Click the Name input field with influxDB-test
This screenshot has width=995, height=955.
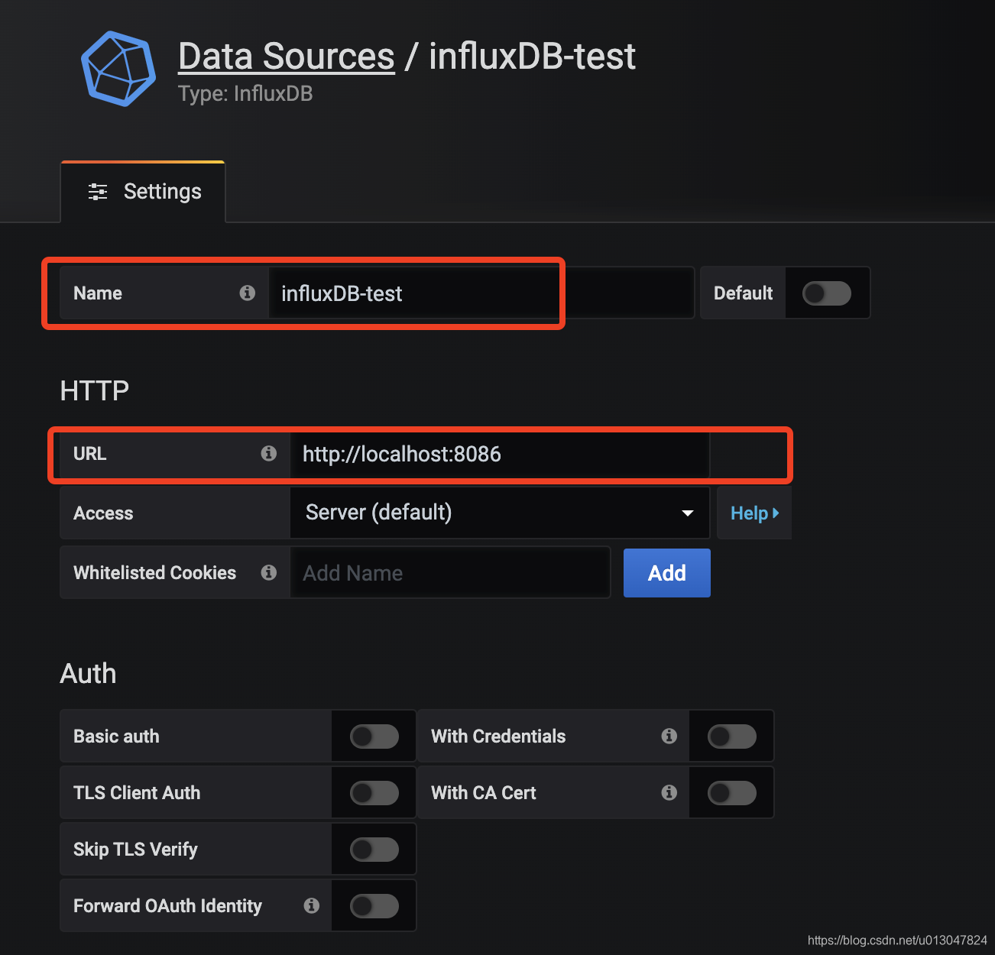481,293
